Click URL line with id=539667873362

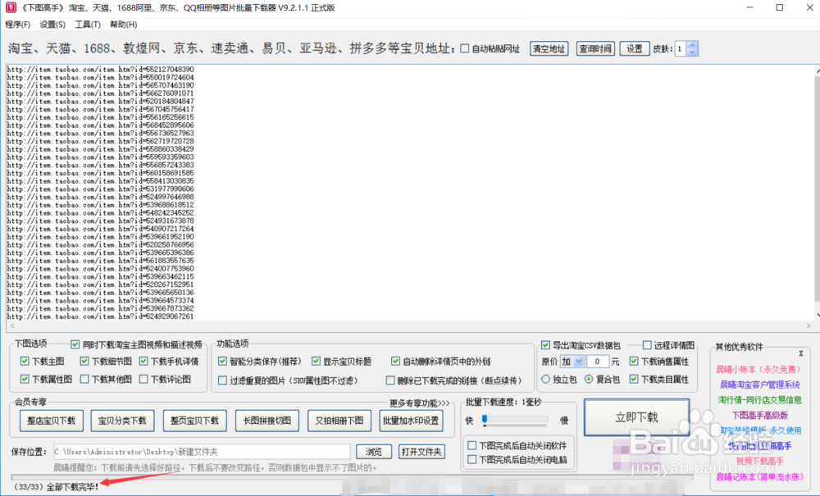pyautogui.click(x=100, y=308)
